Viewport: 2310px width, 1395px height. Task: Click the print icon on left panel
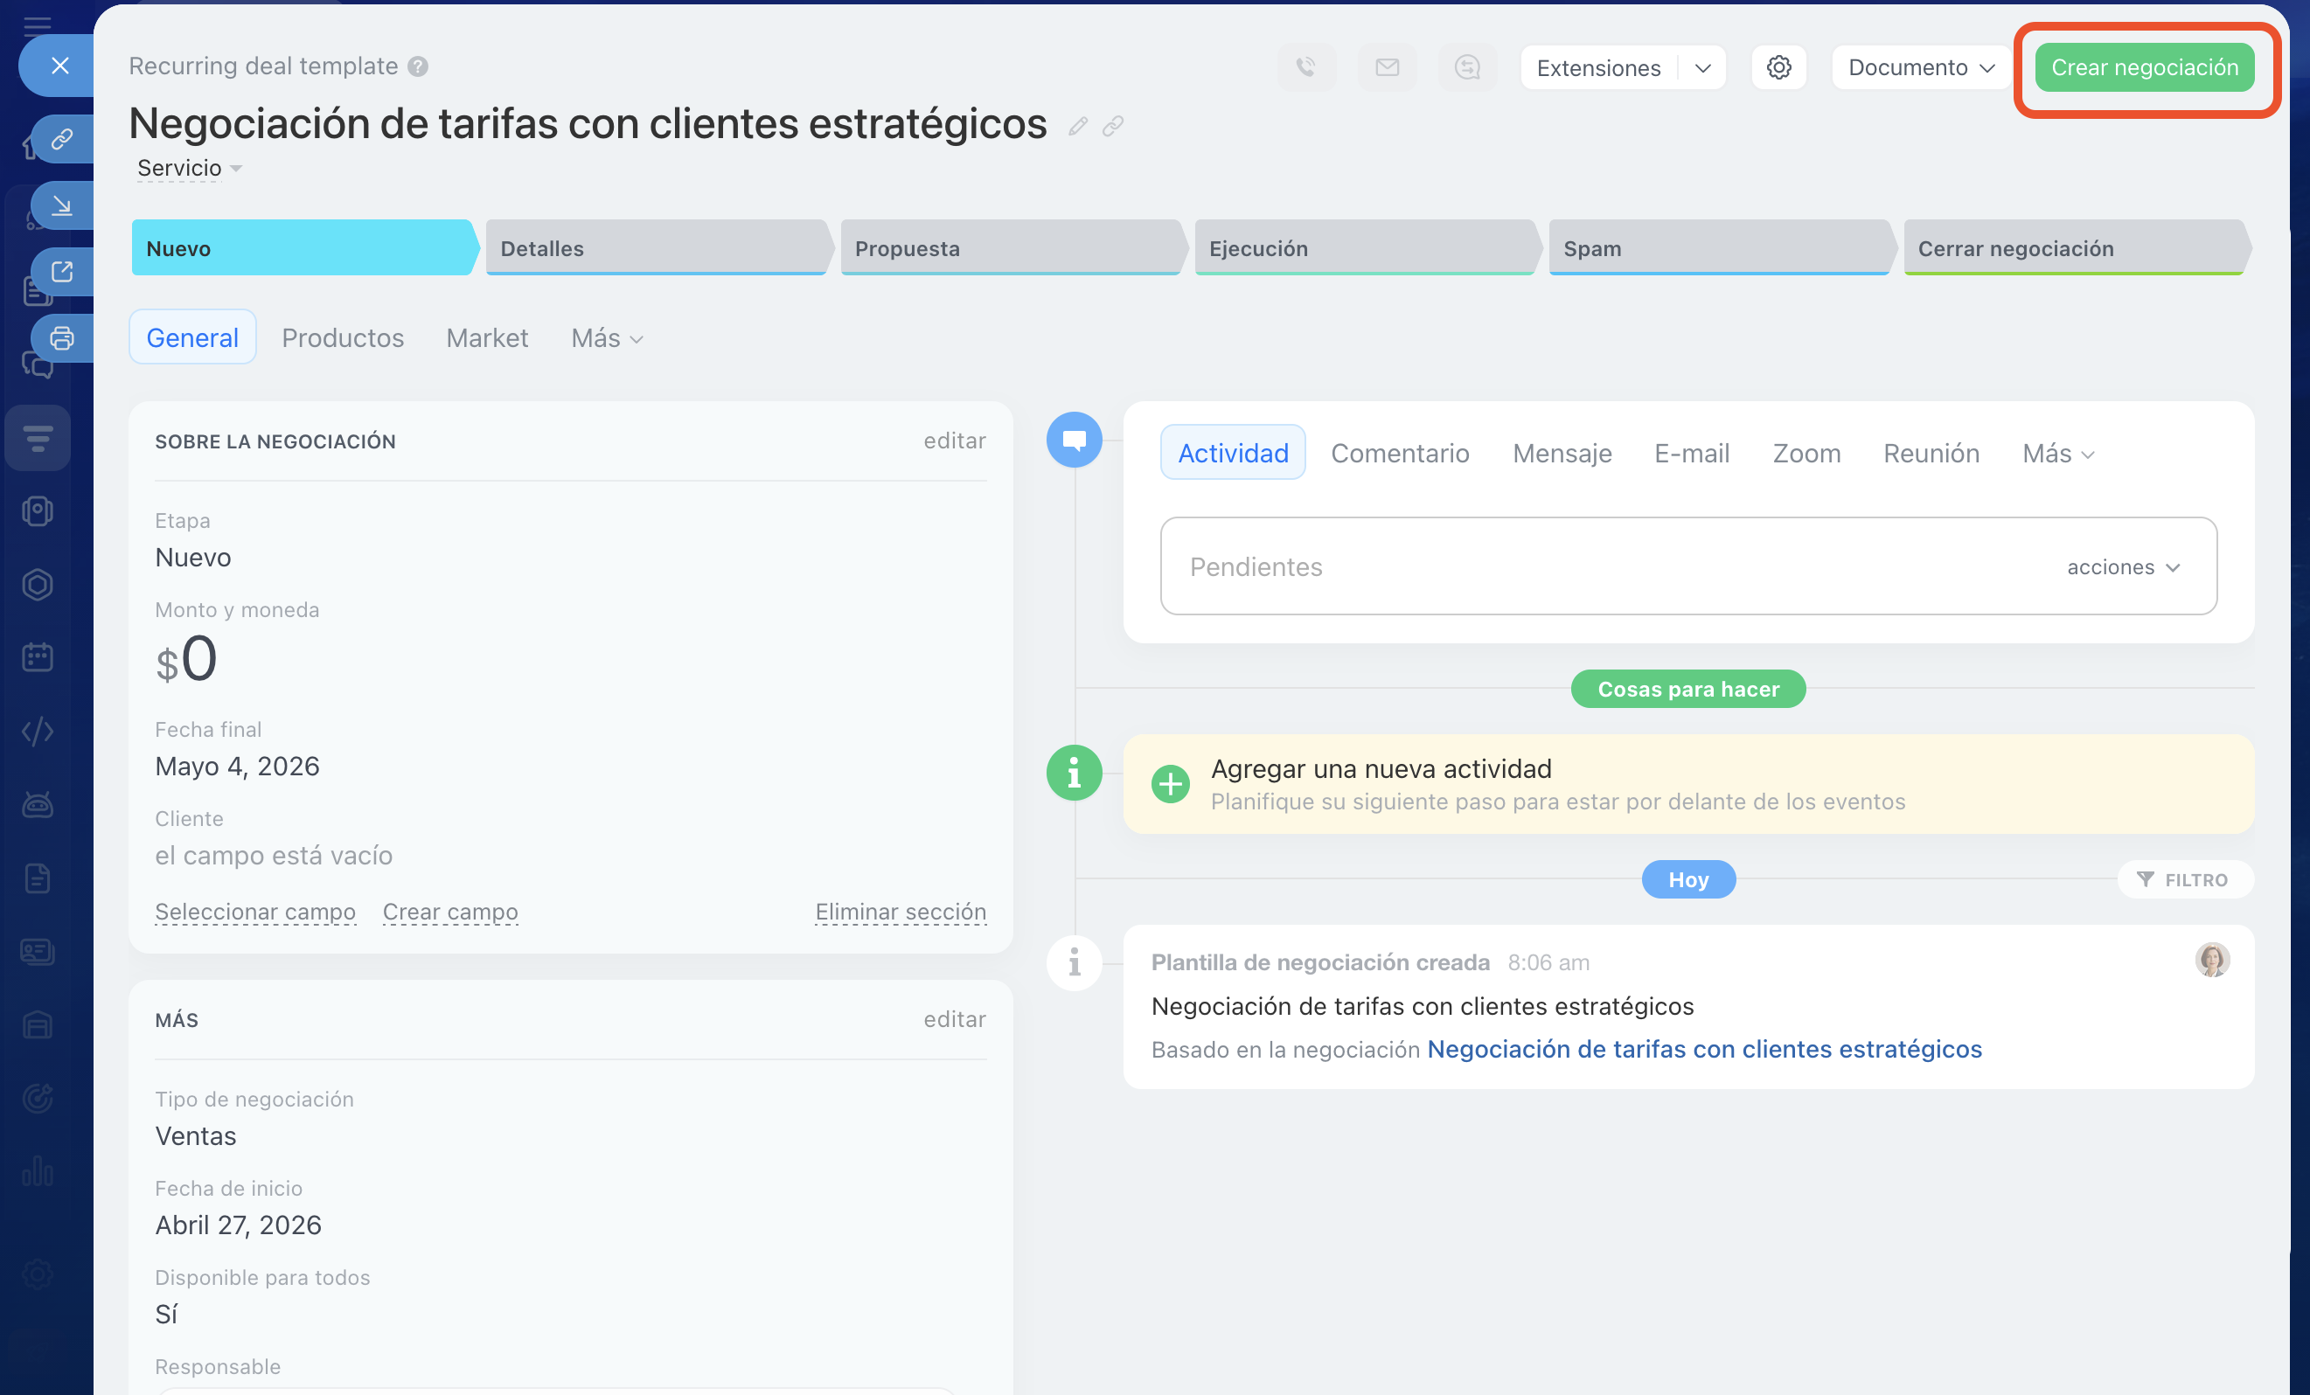pos(62,338)
